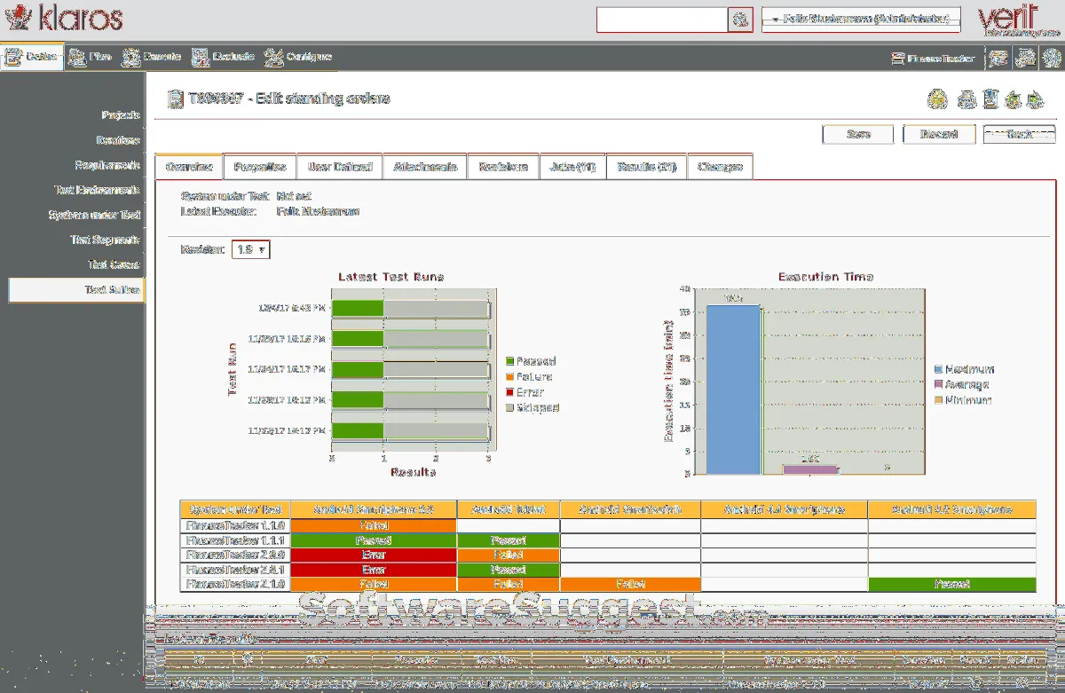Click the Execute section icon
The image size is (1065, 693).
[x=131, y=58]
